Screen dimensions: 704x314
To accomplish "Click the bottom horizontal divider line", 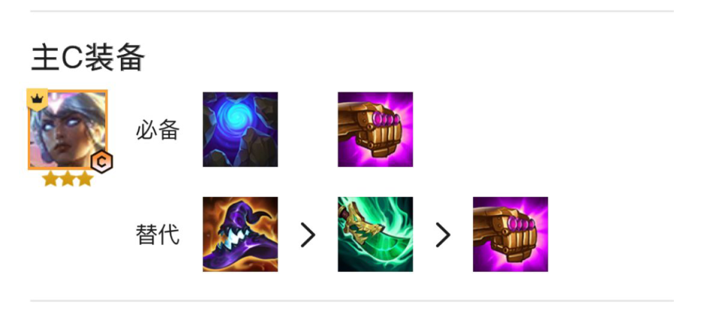I will pyautogui.click(x=352, y=300).
